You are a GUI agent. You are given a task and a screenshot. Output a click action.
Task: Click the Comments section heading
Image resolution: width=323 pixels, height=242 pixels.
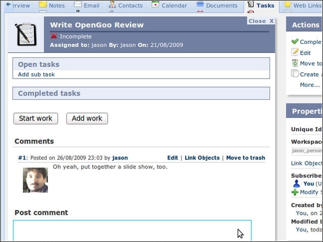click(x=34, y=141)
